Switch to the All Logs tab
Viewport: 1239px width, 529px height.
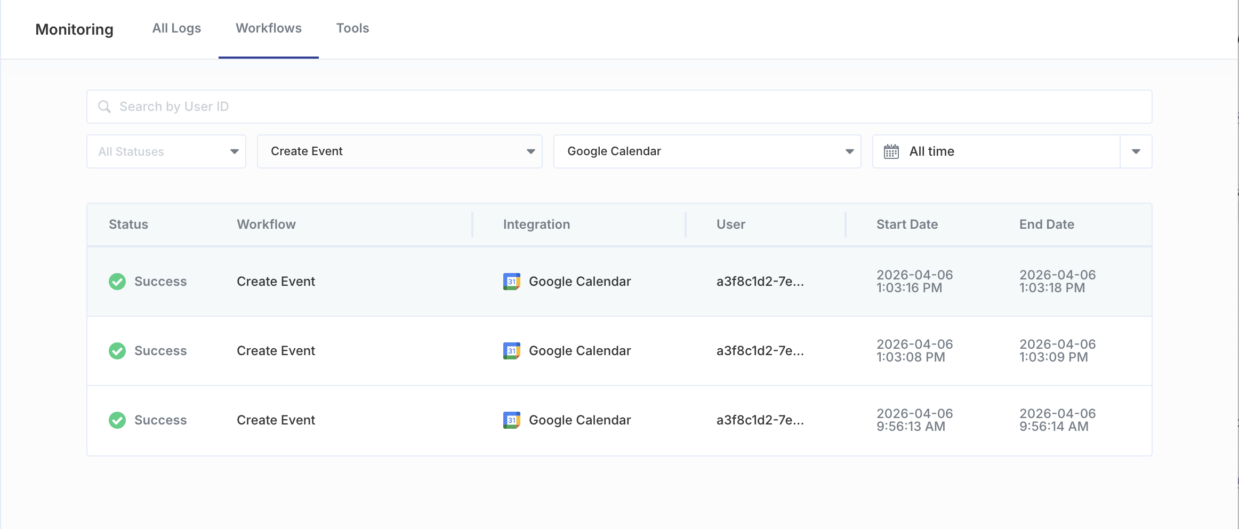176,28
